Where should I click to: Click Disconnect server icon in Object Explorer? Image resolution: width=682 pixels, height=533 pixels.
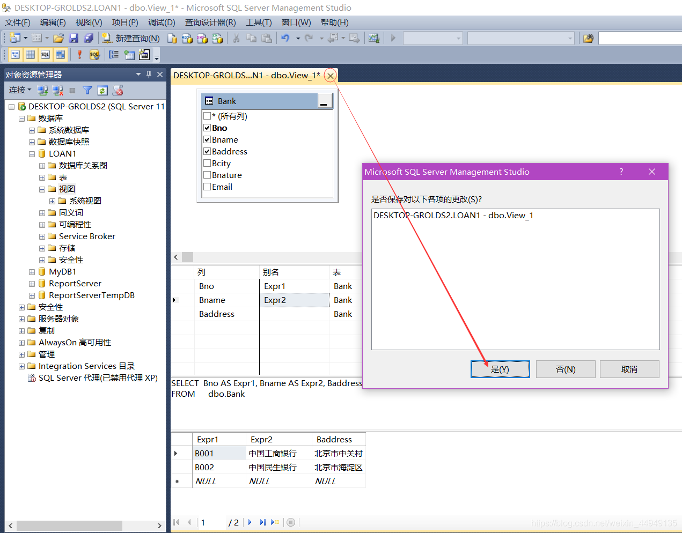pos(58,90)
